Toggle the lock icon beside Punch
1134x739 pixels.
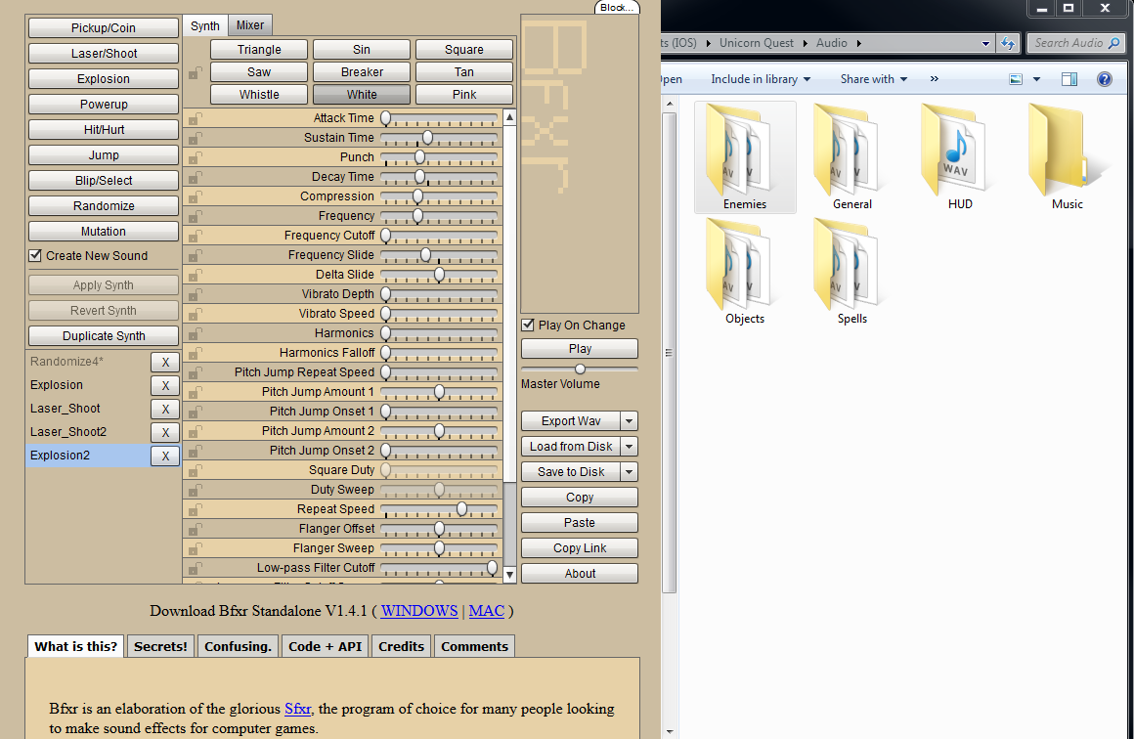[195, 157]
